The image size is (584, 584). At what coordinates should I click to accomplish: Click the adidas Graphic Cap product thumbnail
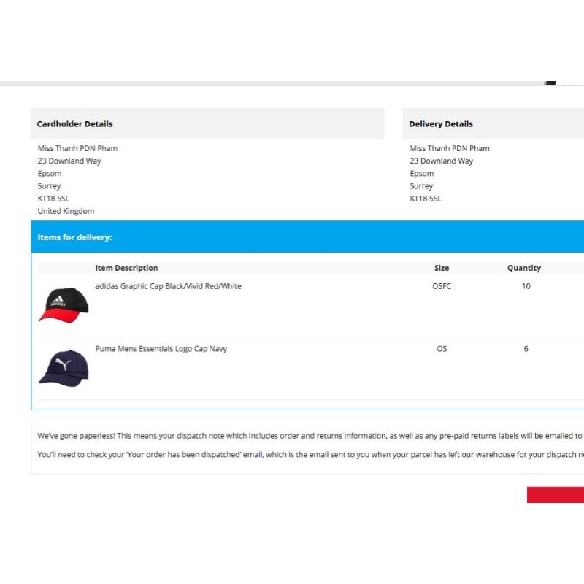64,305
